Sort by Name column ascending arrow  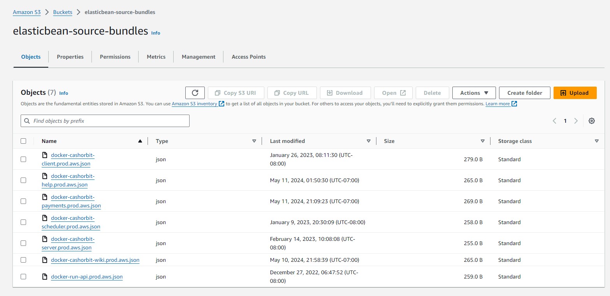pyautogui.click(x=140, y=141)
